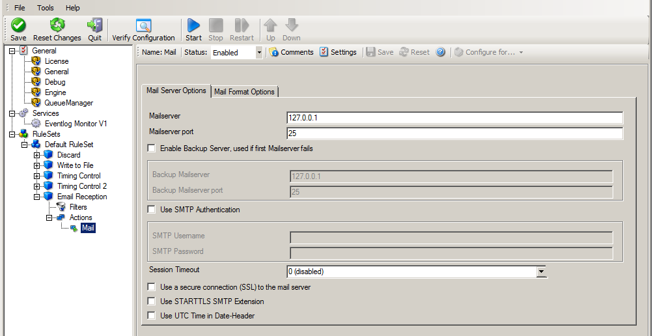
Task: Click the Mailserver port input field
Action: pyautogui.click(x=455, y=133)
